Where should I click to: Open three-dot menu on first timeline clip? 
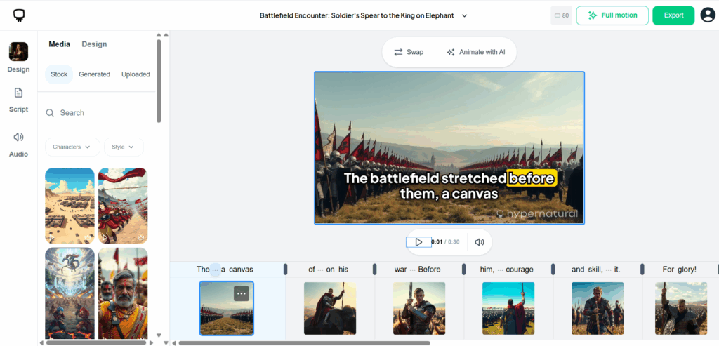[241, 293]
